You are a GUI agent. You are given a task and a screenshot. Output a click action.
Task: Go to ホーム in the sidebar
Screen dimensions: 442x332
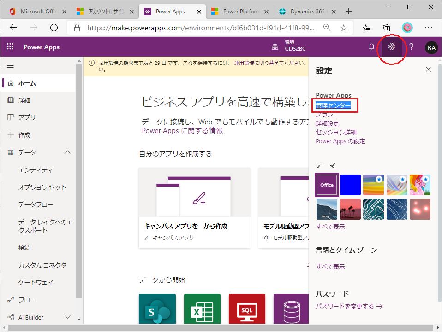pyautogui.click(x=38, y=83)
